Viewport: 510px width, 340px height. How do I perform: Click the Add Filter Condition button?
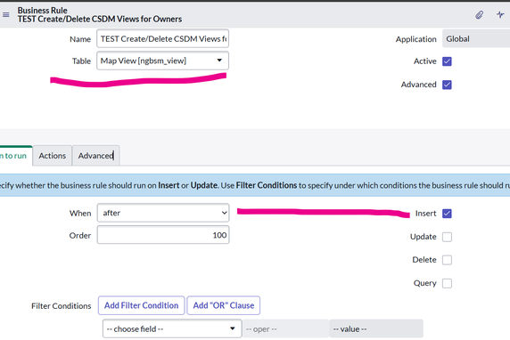[x=141, y=305]
